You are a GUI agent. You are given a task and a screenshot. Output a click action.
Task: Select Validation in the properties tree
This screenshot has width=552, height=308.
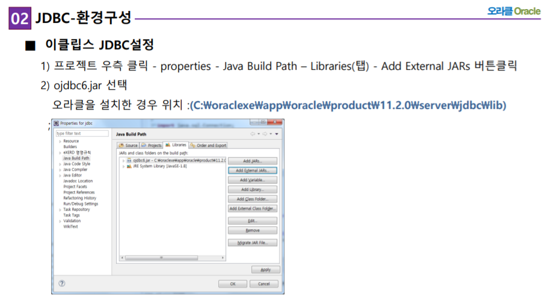(x=72, y=221)
